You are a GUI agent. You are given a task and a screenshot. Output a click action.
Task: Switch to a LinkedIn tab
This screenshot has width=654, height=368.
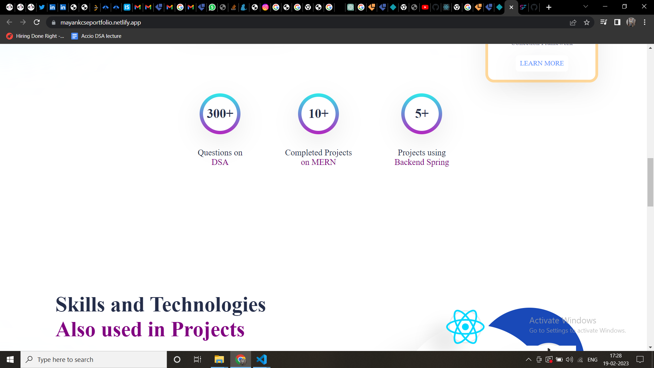tap(52, 7)
